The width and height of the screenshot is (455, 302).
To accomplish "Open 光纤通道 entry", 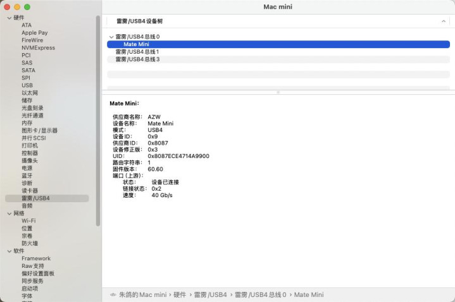I will (32, 116).
